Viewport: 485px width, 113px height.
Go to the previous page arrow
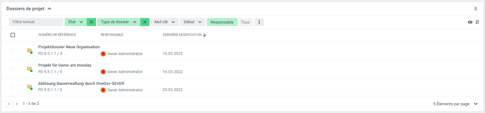pos(9,104)
